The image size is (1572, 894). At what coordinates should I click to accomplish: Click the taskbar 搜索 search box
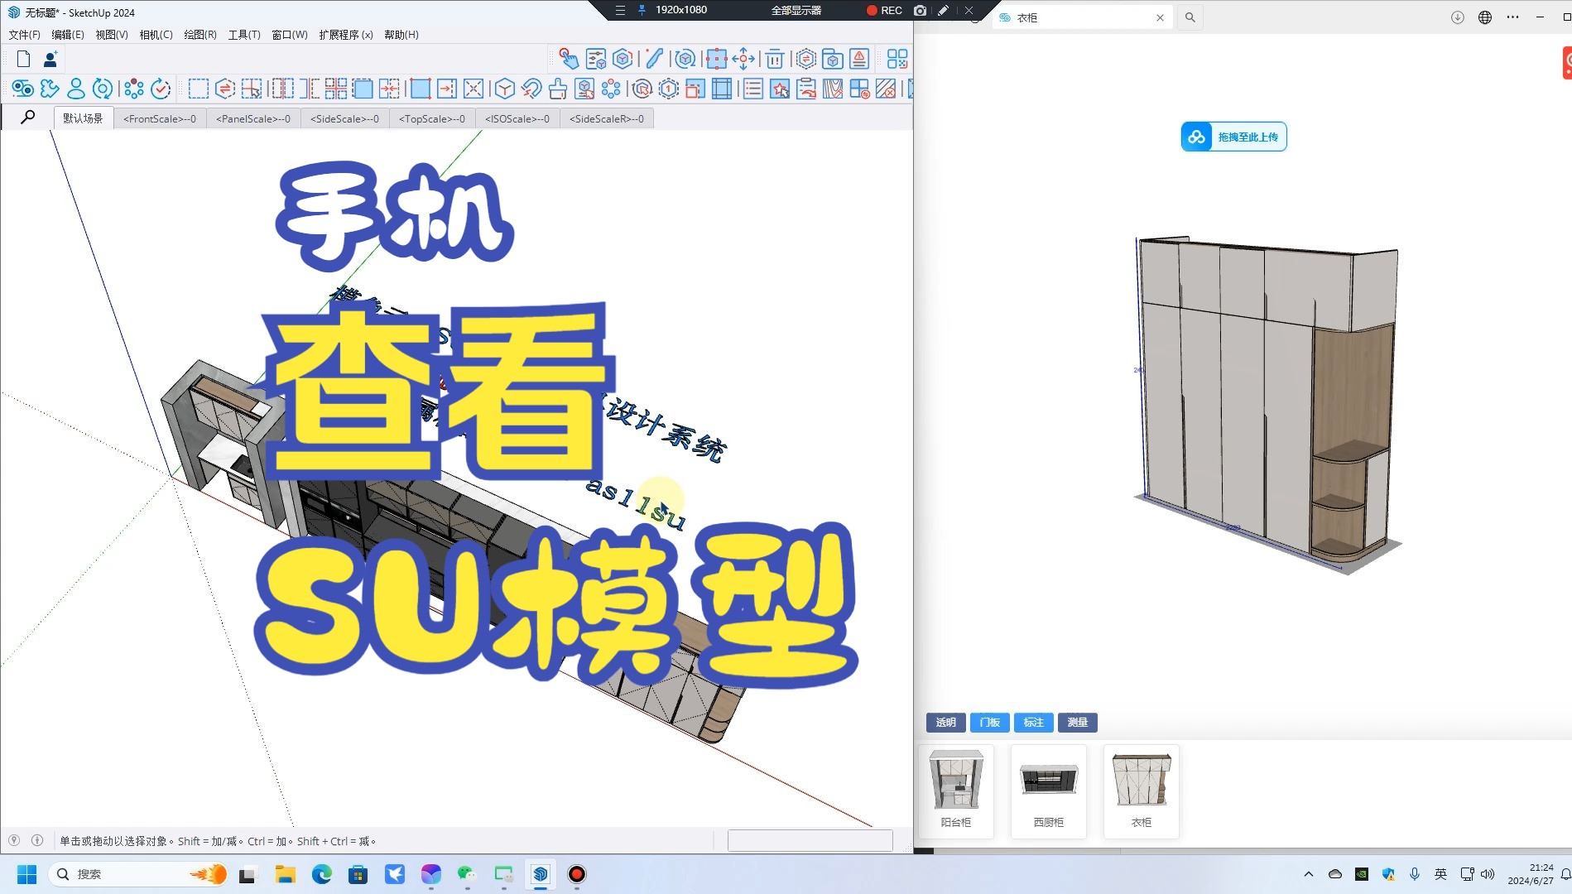[139, 874]
